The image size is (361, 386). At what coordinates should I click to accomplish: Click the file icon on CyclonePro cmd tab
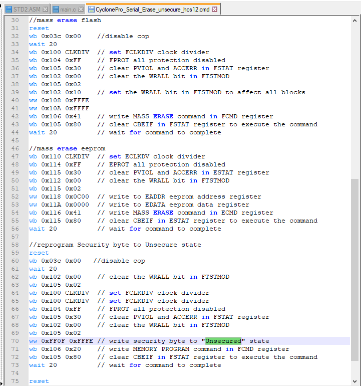(x=91, y=10)
